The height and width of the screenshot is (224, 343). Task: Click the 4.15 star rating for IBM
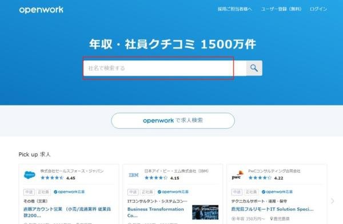point(162,178)
